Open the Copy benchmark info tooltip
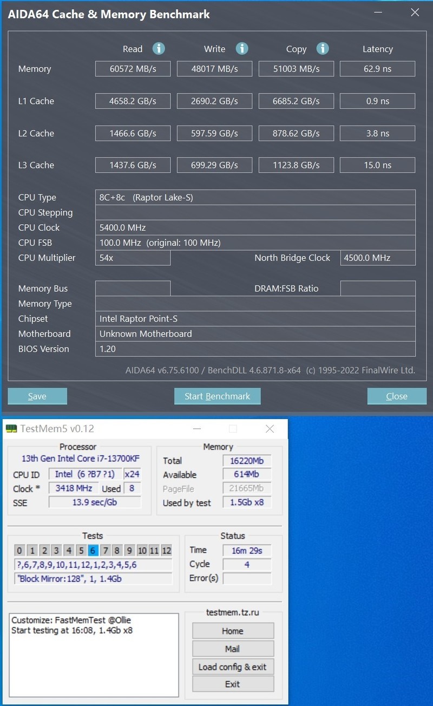This screenshot has height=706, width=433. [x=323, y=48]
